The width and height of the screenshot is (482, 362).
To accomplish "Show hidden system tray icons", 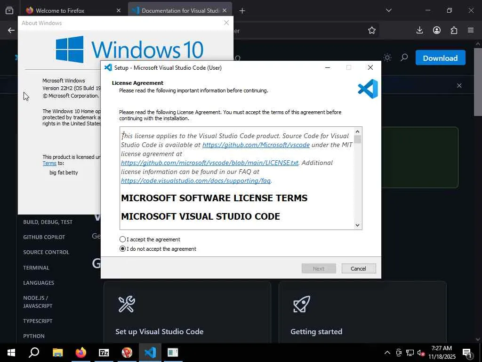I will (387, 353).
